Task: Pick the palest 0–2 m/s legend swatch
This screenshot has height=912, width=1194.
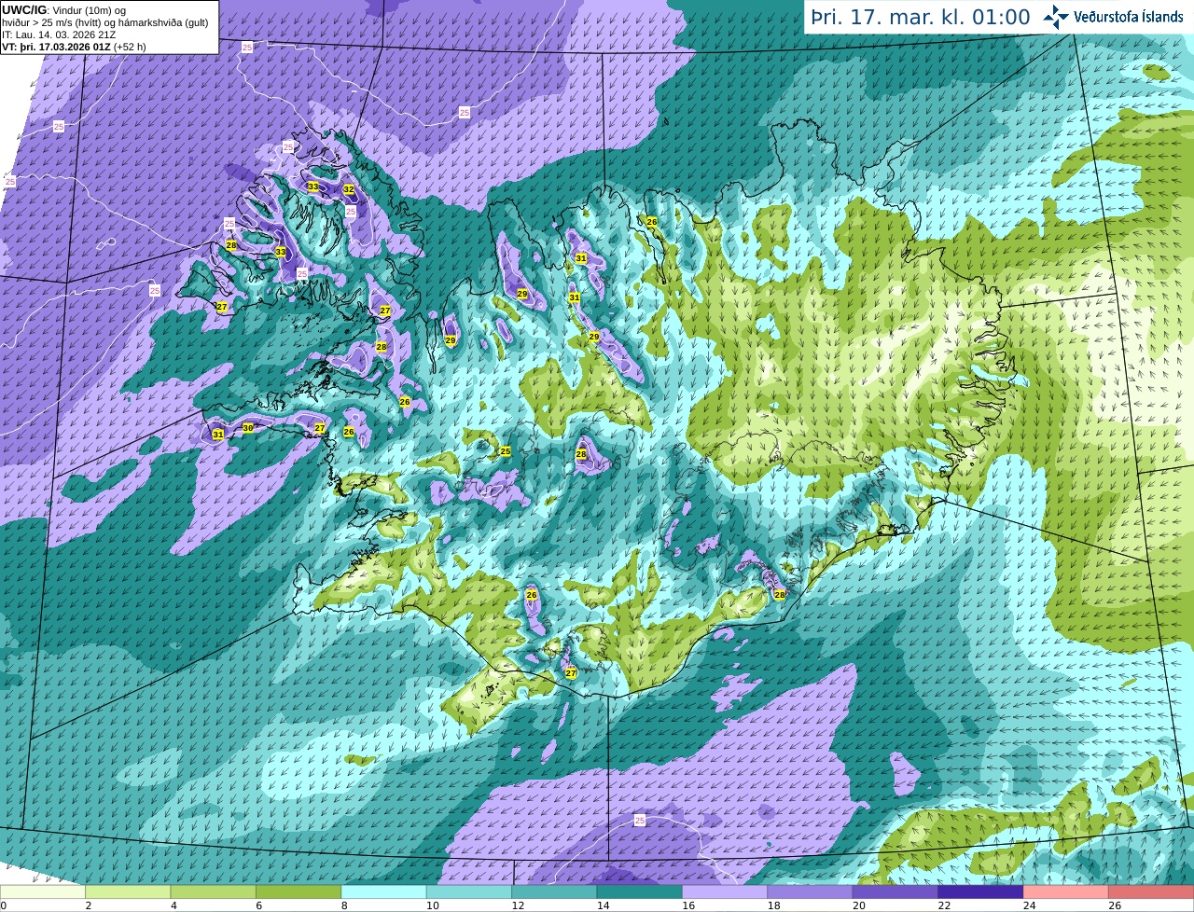Action: coord(43,891)
